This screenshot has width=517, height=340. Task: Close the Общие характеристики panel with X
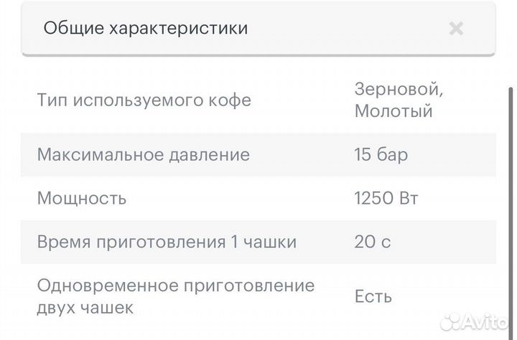click(456, 29)
